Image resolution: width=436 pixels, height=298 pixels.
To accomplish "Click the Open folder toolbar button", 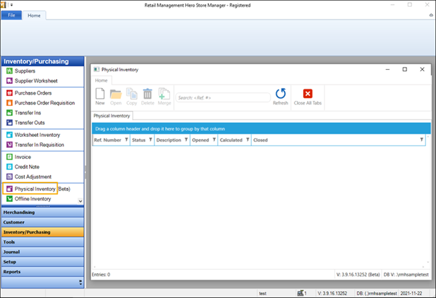I will coord(116,97).
